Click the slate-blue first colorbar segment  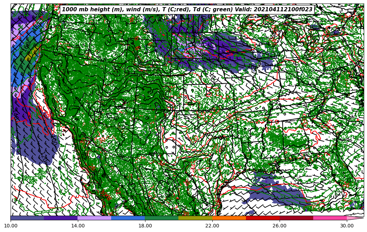(x=27, y=218)
